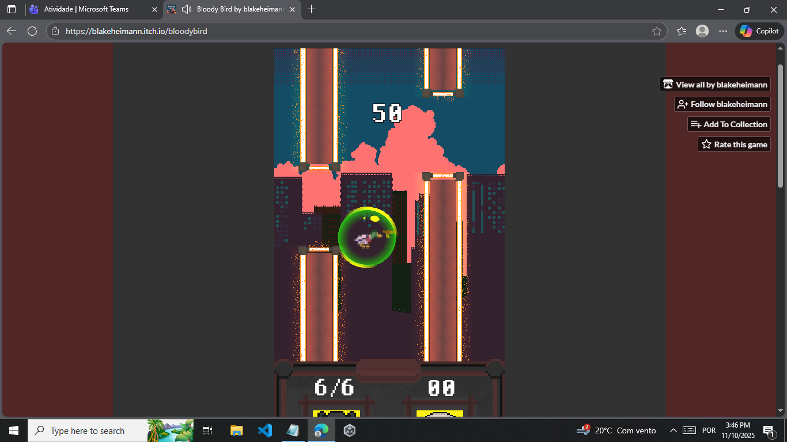Open the notification center icon

coord(769,430)
